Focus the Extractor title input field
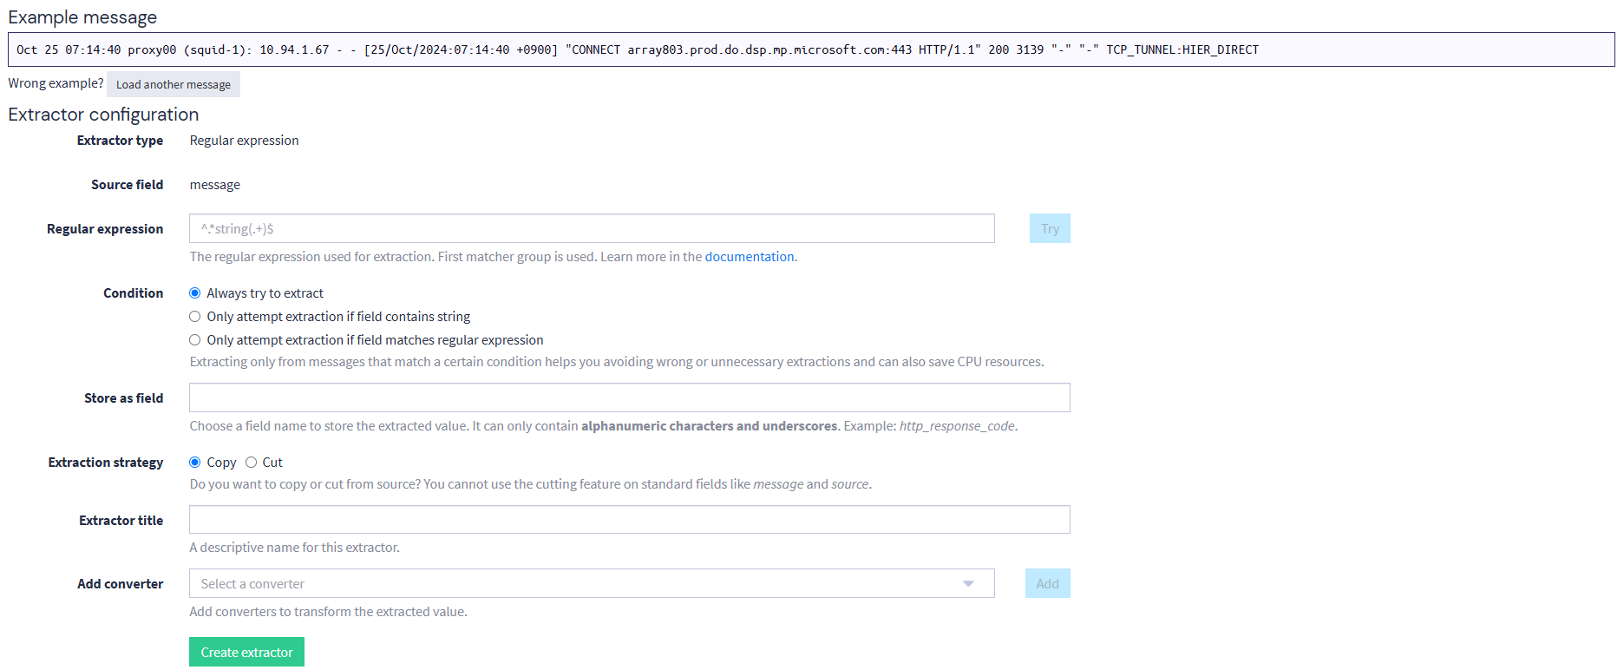This screenshot has width=1624, height=670. 629,520
